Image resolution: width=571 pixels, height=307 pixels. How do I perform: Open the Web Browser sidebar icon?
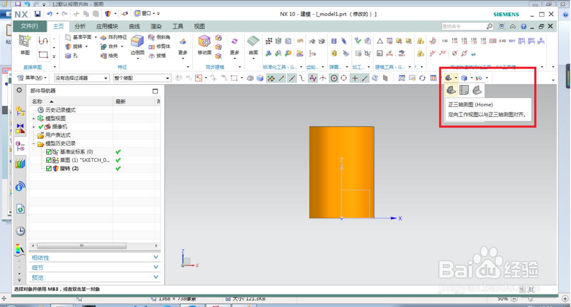[20, 209]
